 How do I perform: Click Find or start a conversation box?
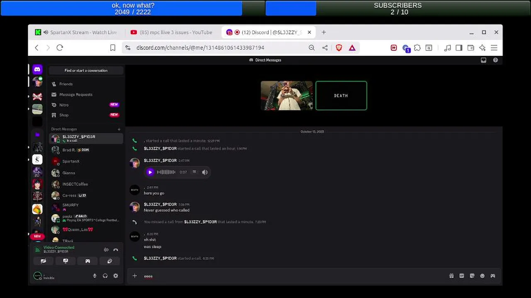pyautogui.click(x=86, y=70)
